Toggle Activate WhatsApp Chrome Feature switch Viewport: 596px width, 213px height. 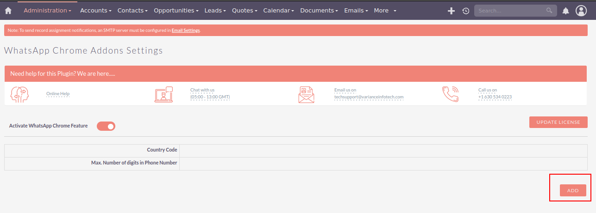click(x=106, y=126)
